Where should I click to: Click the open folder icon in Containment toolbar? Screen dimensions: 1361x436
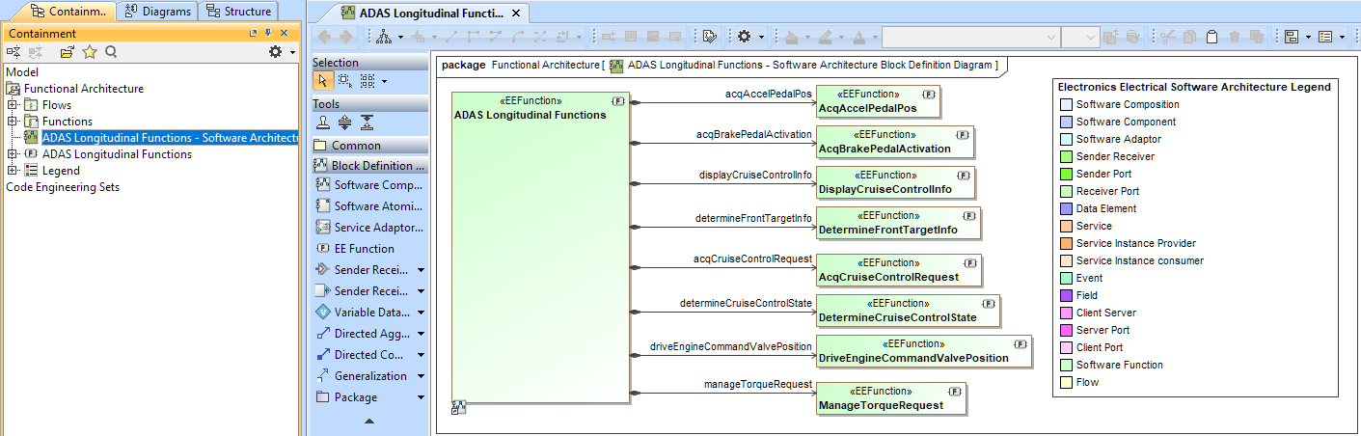click(x=68, y=52)
